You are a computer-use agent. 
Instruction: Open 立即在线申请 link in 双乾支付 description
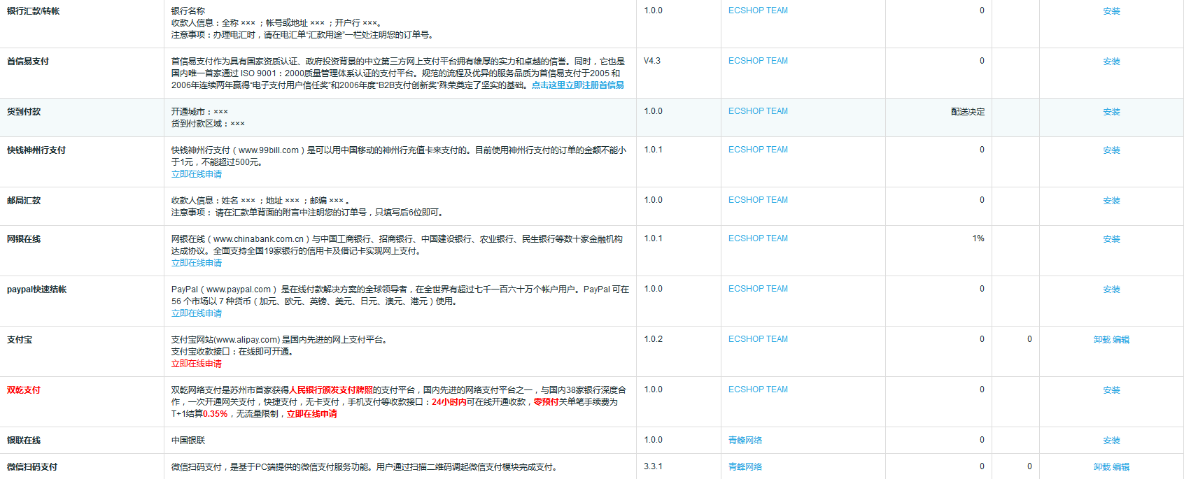(312, 414)
